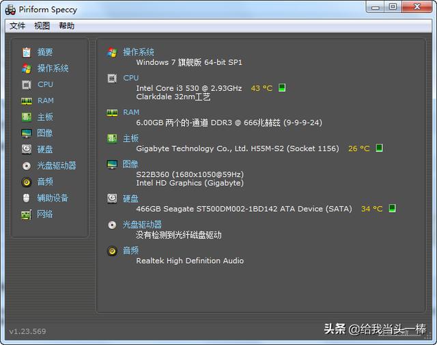Click the 6.00GB DDR3 memory details text
This screenshot has width=437, height=345.
click(x=229, y=122)
